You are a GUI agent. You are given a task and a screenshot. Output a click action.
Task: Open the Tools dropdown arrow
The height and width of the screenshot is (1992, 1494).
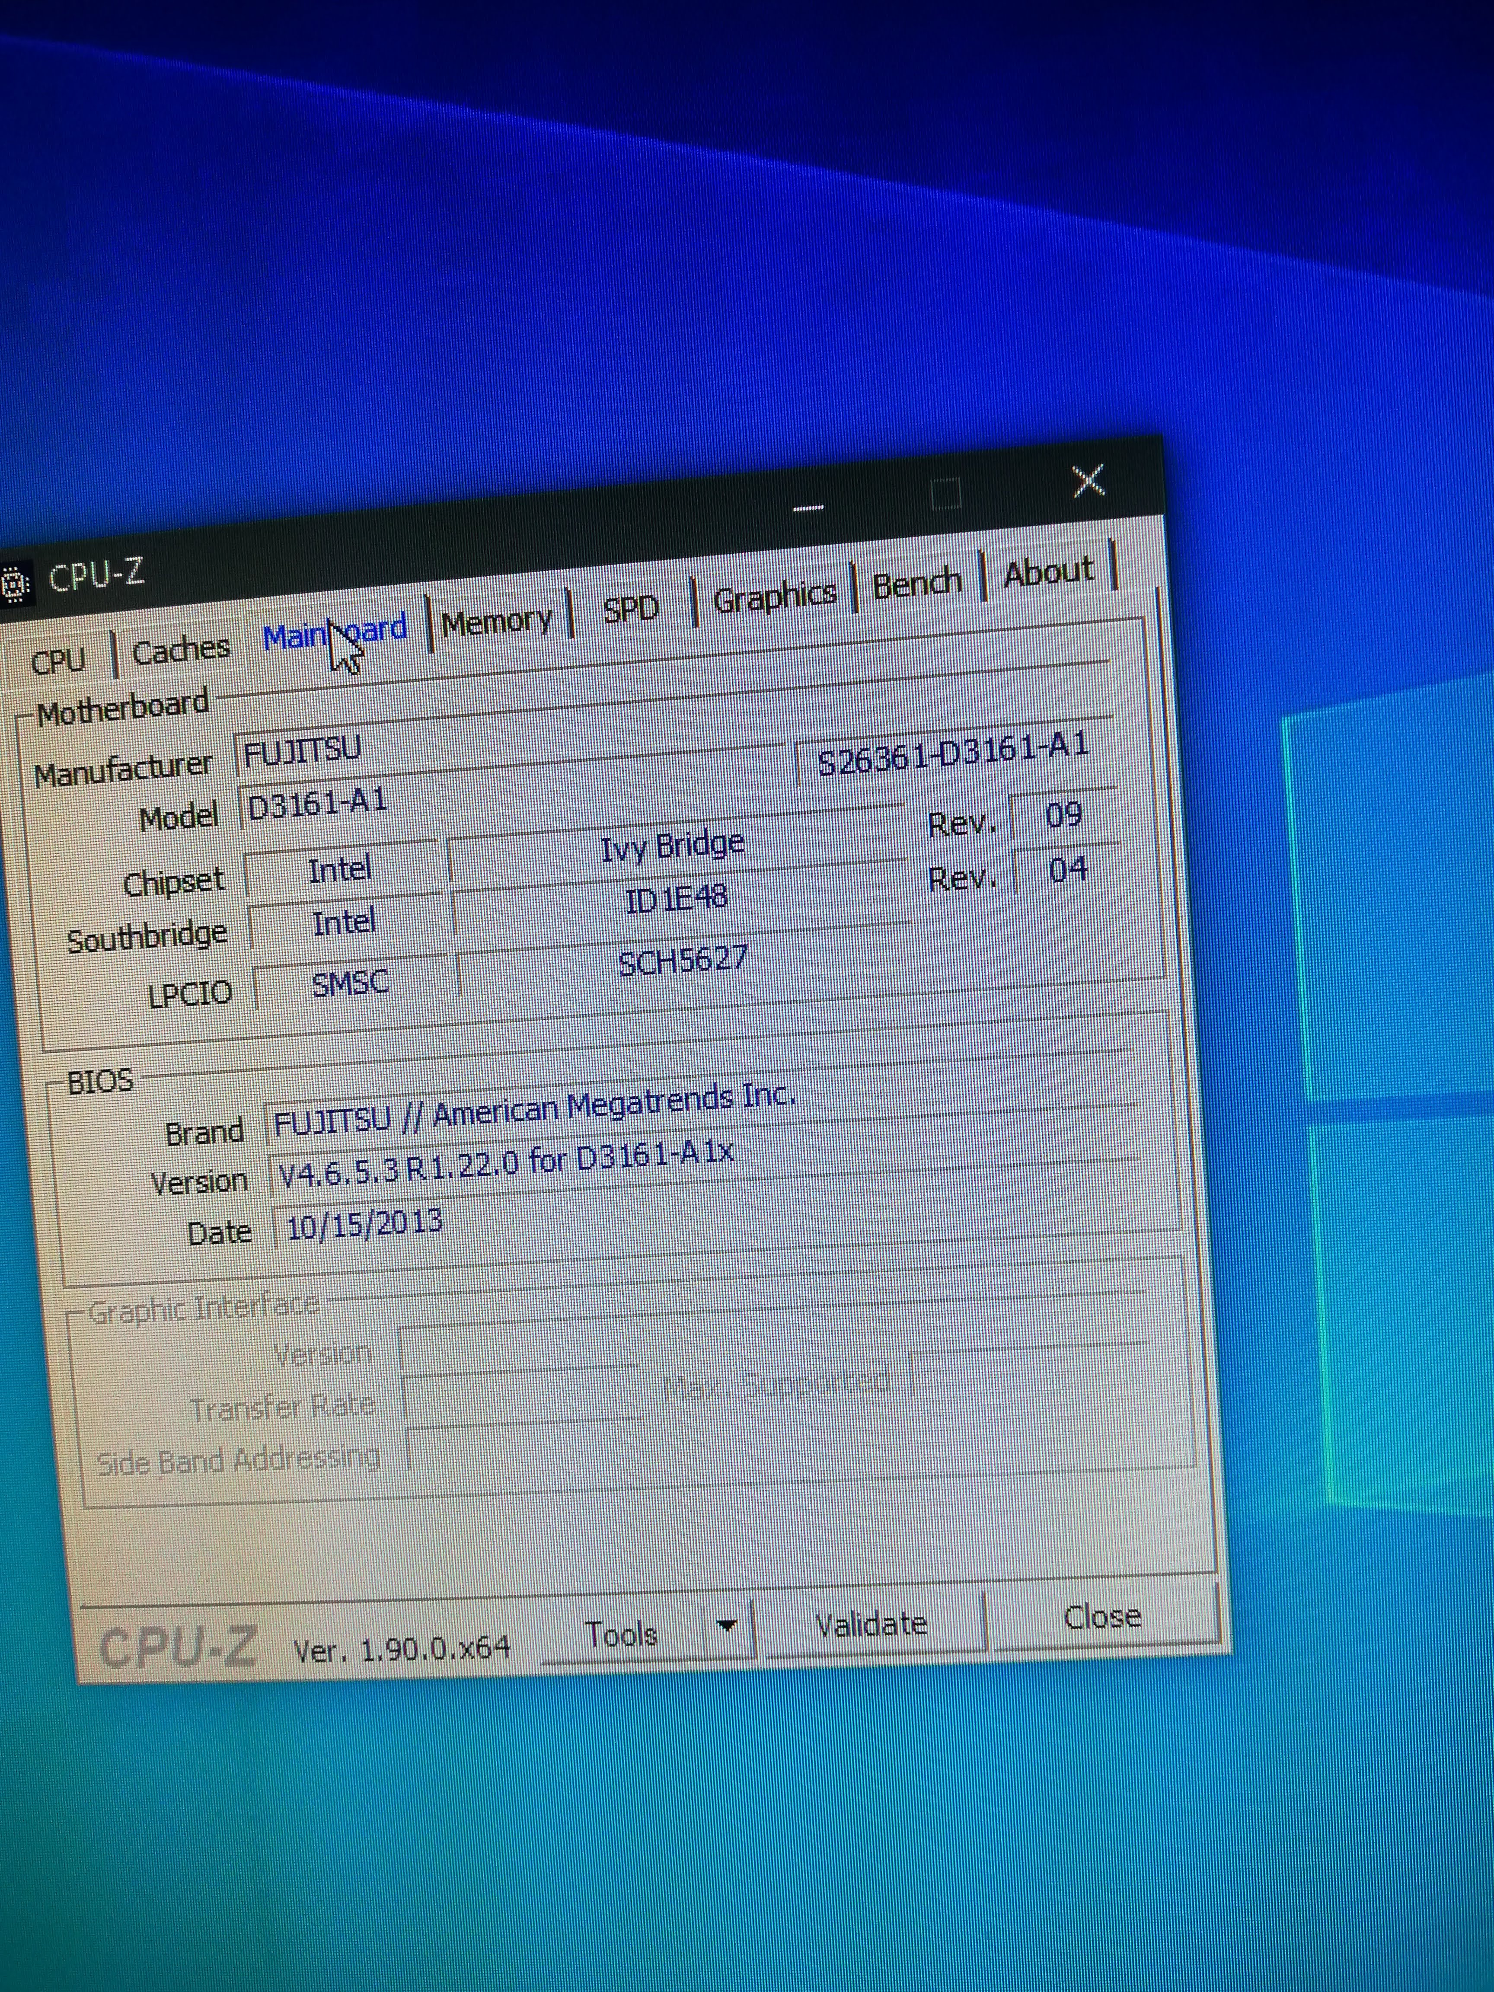tap(726, 1626)
